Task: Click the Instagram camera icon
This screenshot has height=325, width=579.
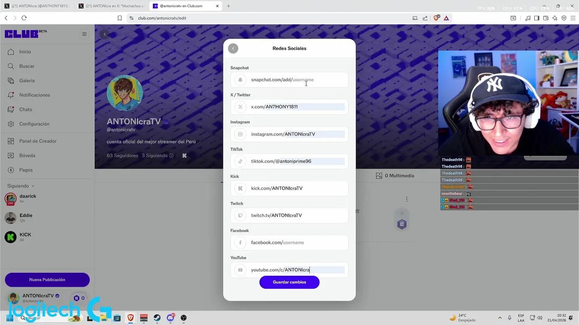Action: click(x=240, y=134)
